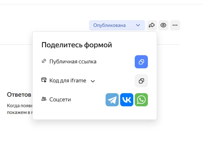Click the share arrow icon
The height and width of the screenshot is (144, 203).
pyautogui.click(x=152, y=25)
